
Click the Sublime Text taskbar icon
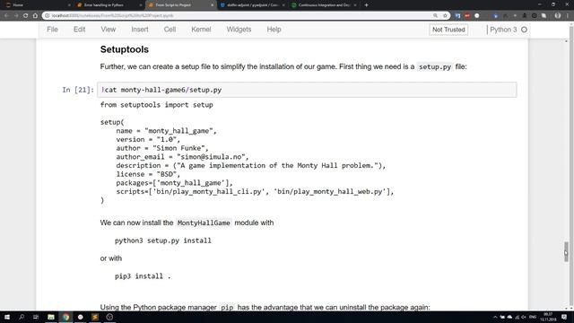[95, 317]
